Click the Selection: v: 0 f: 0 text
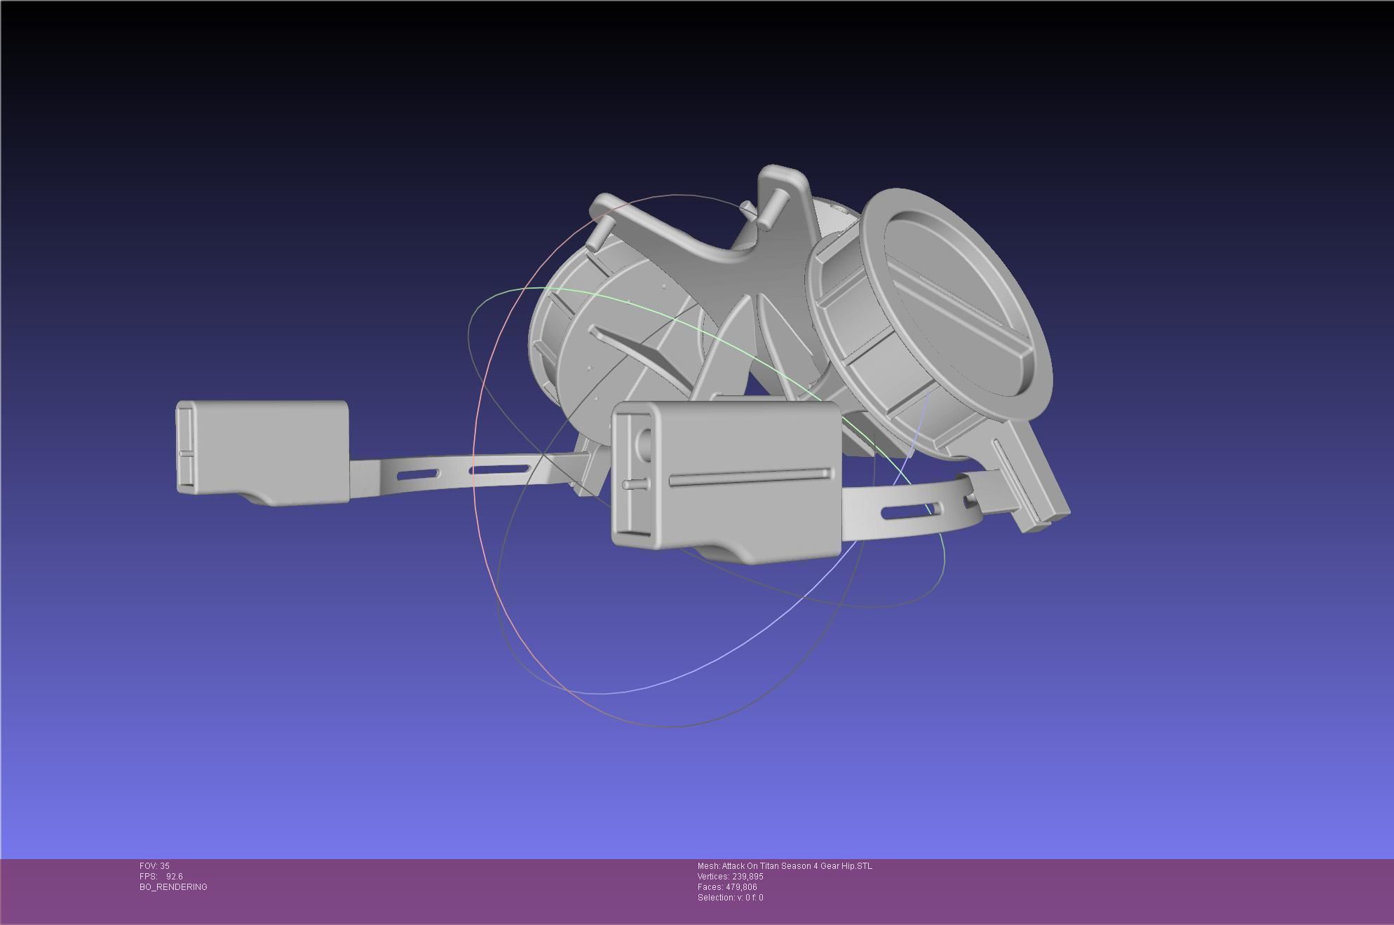This screenshot has width=1394, height=925. pyautogui.click(x=731, y=898)
